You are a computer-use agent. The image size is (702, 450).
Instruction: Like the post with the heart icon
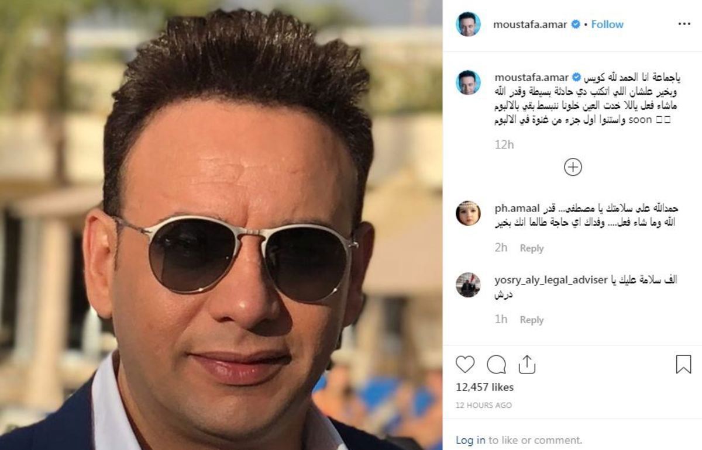465,365
